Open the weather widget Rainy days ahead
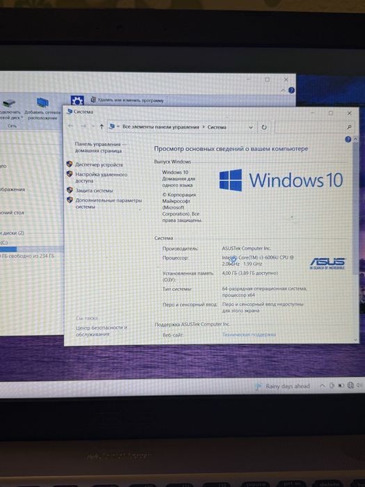The width and height of the screenshot is (365, 487). pos(282,386)
